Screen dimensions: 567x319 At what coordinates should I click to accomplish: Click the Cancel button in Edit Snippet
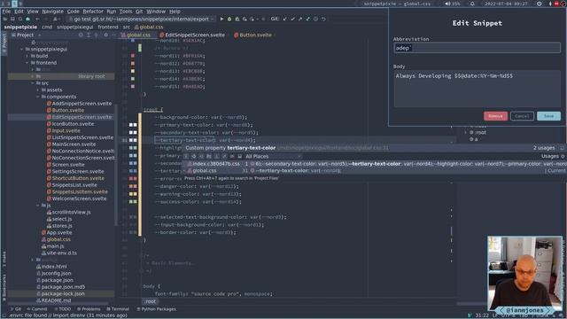click(x=522, y=116)
